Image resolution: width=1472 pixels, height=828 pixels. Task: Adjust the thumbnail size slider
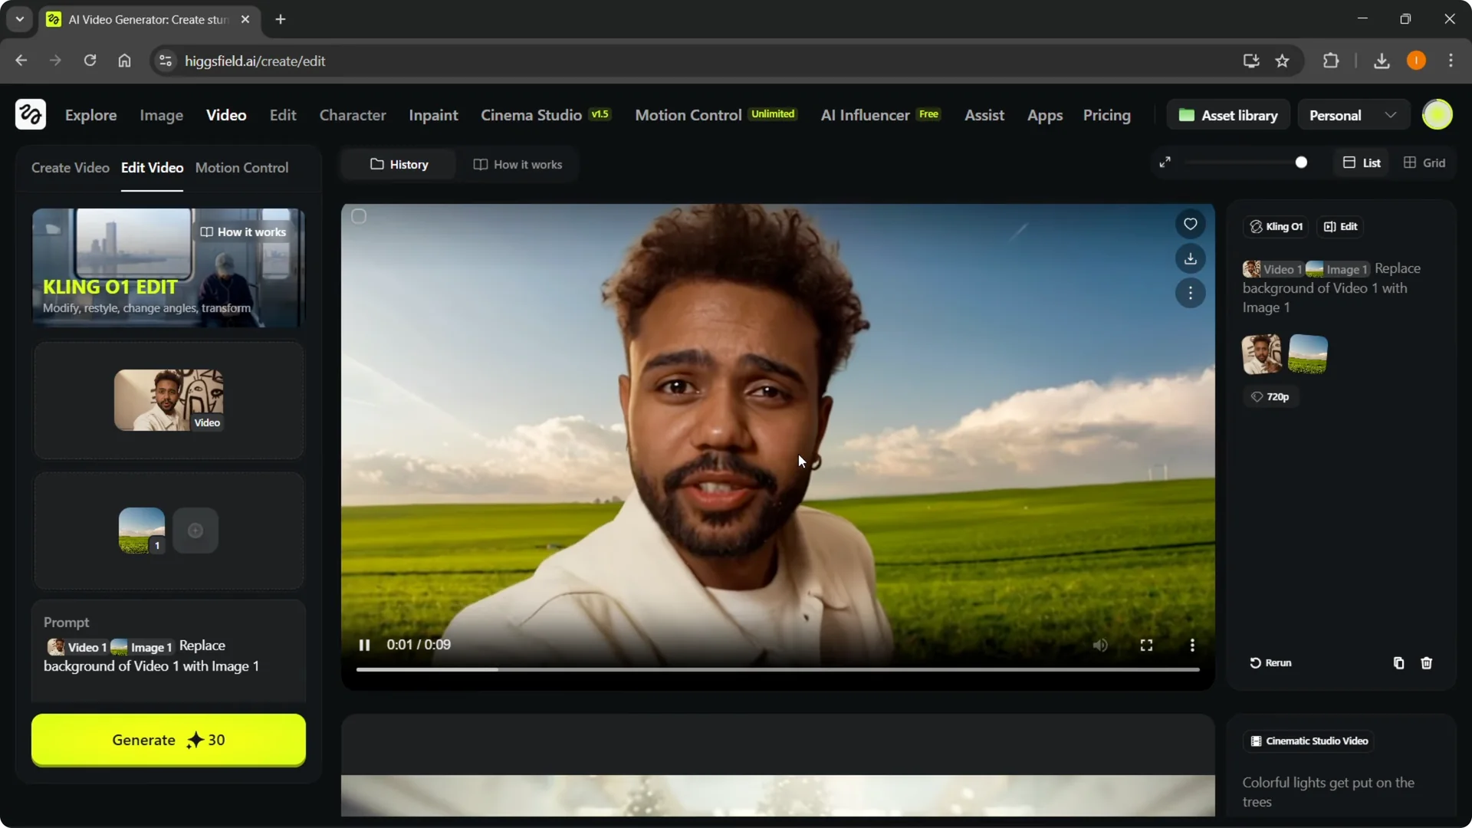click(1301, 162)
